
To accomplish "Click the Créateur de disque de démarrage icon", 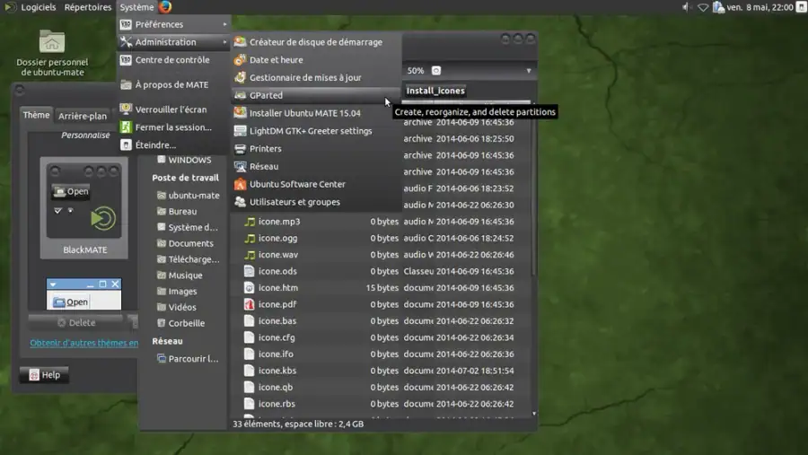I will click(240, 42).
